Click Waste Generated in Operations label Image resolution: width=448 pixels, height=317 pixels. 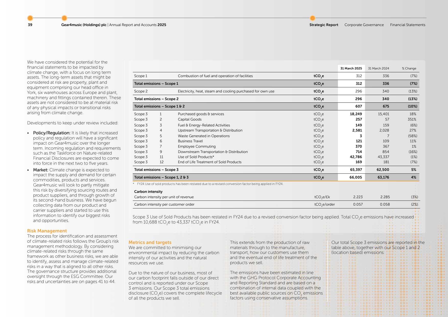pos(204,136)
